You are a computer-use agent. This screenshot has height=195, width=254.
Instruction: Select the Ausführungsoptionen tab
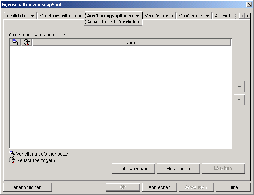[110, 16]
